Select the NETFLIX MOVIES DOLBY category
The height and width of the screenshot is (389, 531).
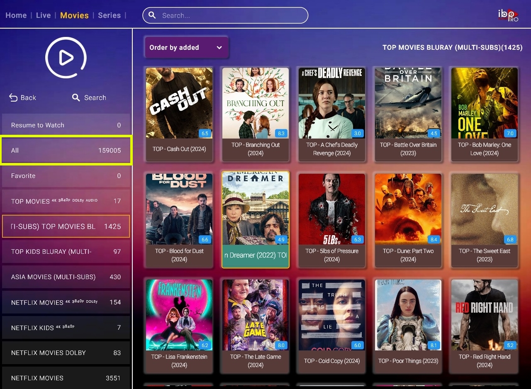pos(66,353)
